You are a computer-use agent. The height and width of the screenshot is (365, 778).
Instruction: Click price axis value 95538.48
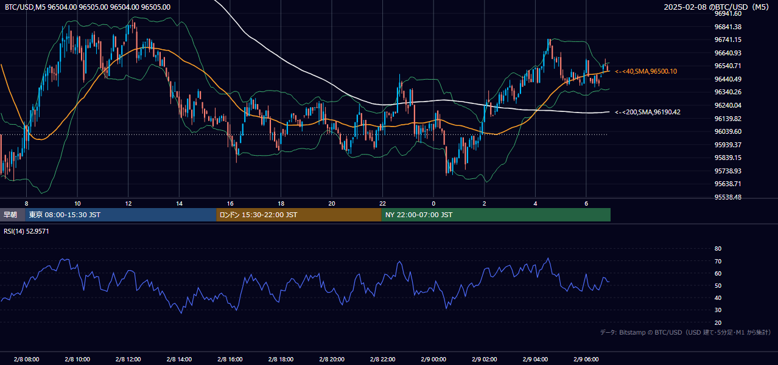(x=728, y=197)
